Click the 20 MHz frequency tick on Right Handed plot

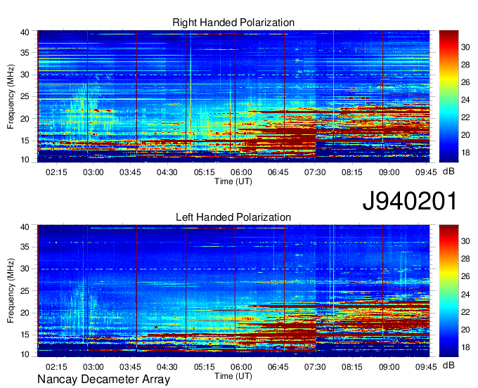coord(25,119)
